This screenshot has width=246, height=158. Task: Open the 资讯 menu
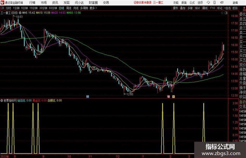pos(55,3)
